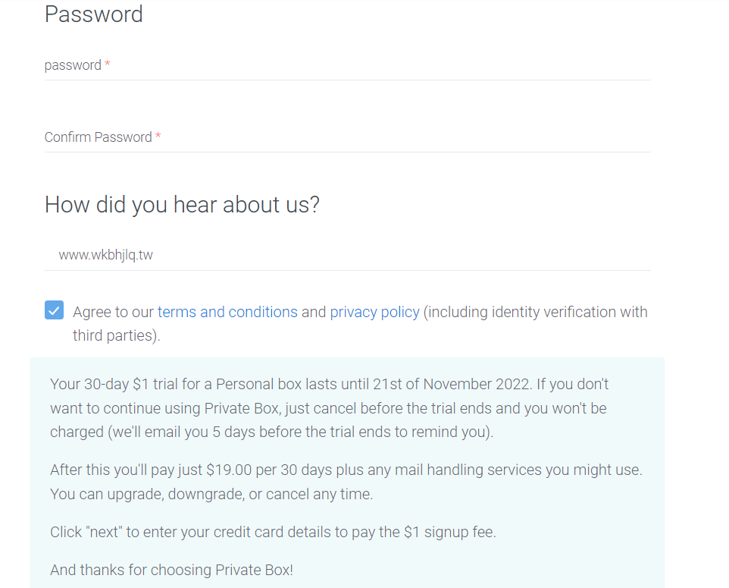Screen dimensions: 729x588
Task: Click the 'How did you hear about us?' heading
Action: pos(182,204)
